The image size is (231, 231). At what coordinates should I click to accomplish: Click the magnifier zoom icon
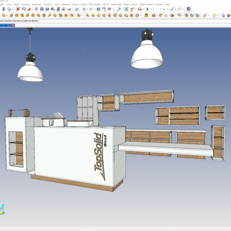119,9
